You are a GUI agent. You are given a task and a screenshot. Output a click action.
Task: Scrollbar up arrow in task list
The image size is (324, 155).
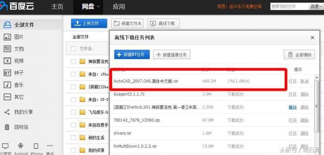click(316, 78)
